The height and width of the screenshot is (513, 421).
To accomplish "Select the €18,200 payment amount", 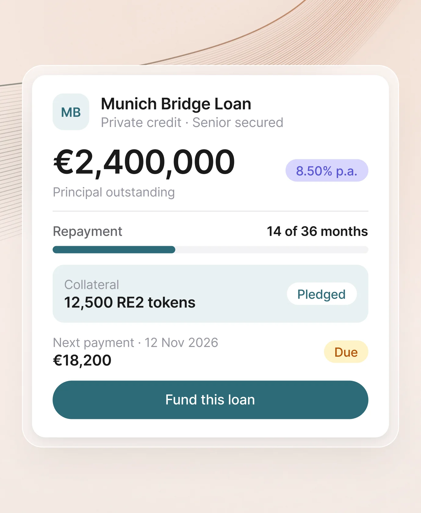I will [82, 360].
